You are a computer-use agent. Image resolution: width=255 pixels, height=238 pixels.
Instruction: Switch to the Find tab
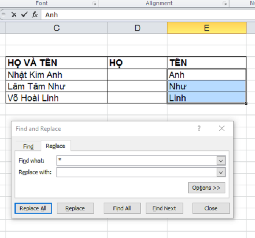28,146
